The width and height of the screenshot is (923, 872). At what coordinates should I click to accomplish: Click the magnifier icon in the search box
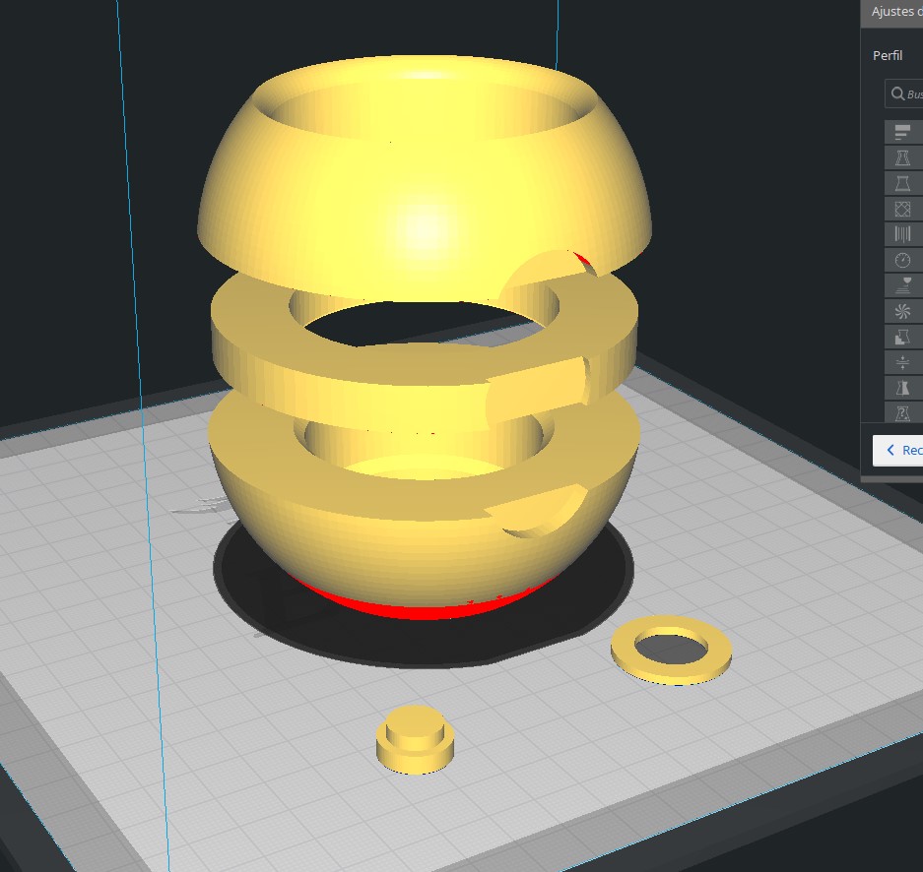[x=898, y=93]
